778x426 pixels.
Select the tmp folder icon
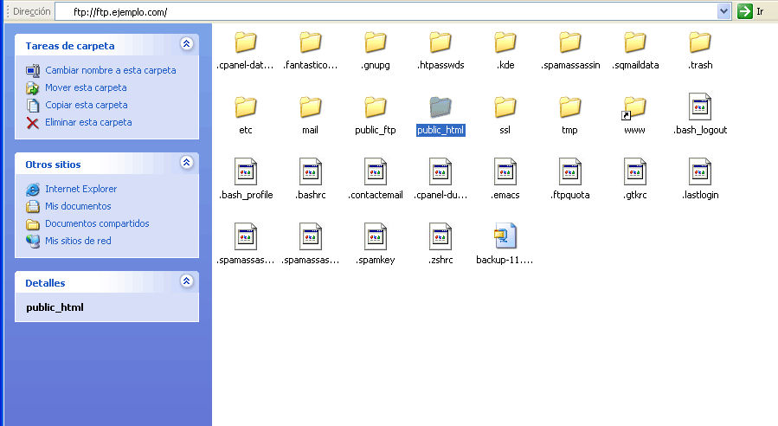(x=570, y=107)
